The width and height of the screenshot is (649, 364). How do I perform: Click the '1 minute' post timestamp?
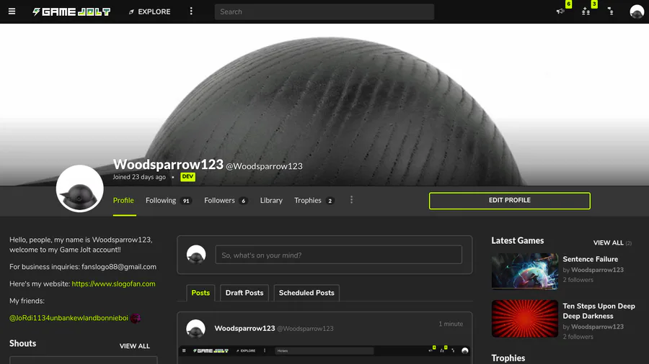(x=451, y=324)
